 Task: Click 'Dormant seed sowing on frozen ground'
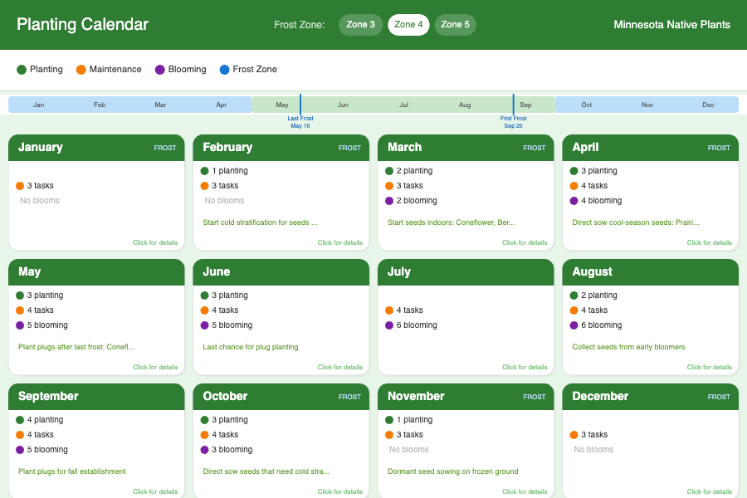pyautogui.click(x=452, y=471)
